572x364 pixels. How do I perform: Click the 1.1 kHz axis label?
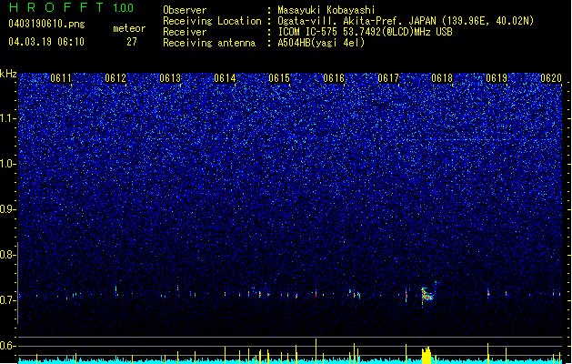tap(8, 118)
